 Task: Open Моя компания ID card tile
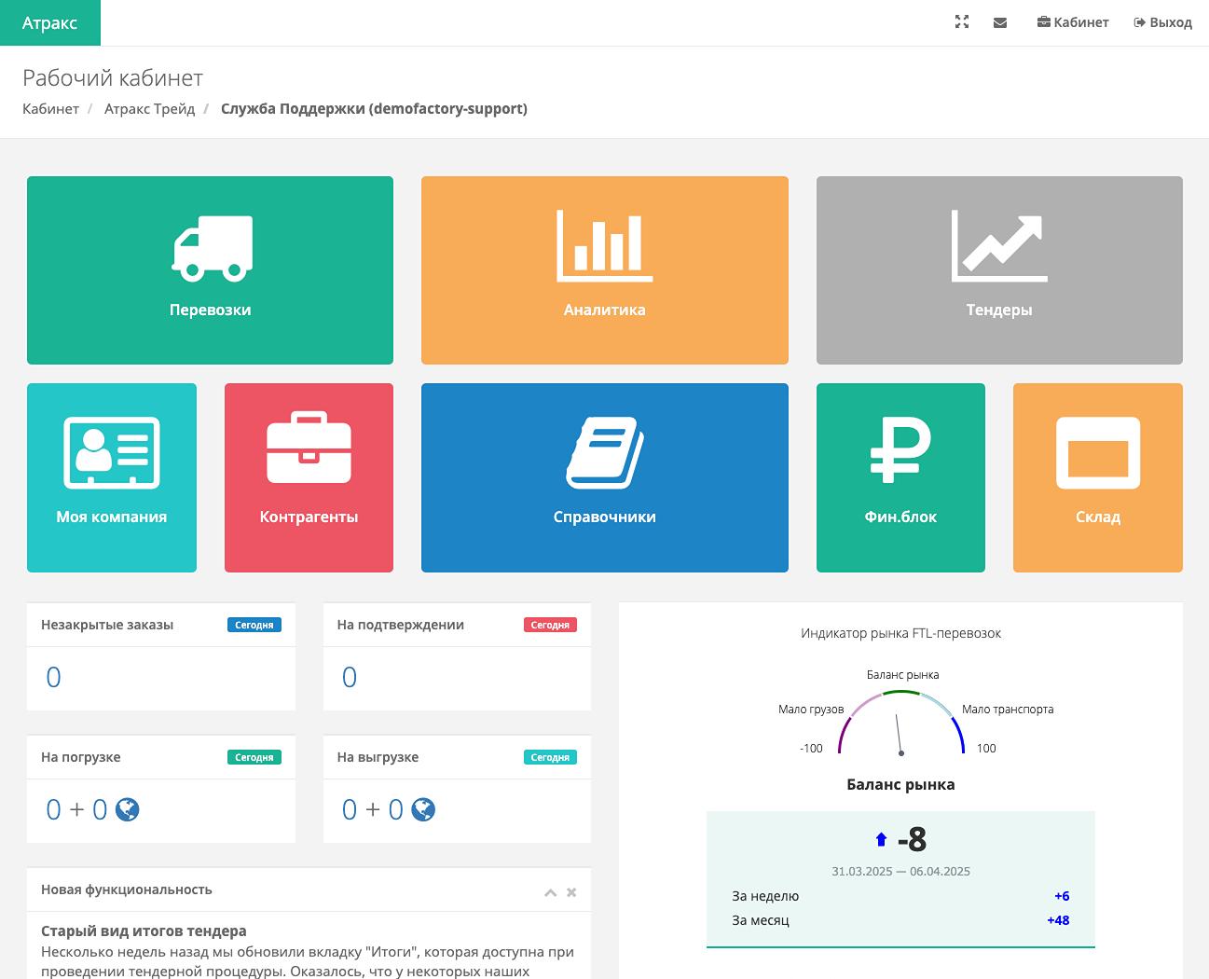point(112,477)
